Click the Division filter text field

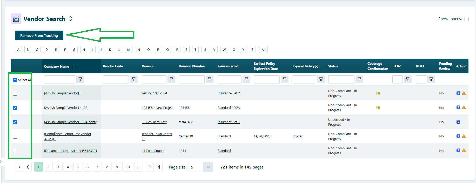pyautogui.click(x=154, y=79)
